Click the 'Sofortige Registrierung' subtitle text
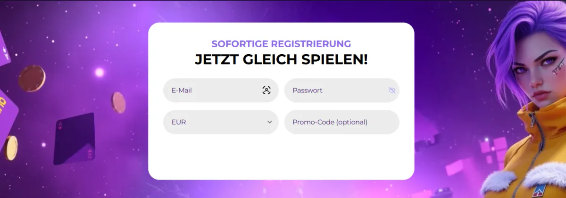 click(x=281, y=44)
